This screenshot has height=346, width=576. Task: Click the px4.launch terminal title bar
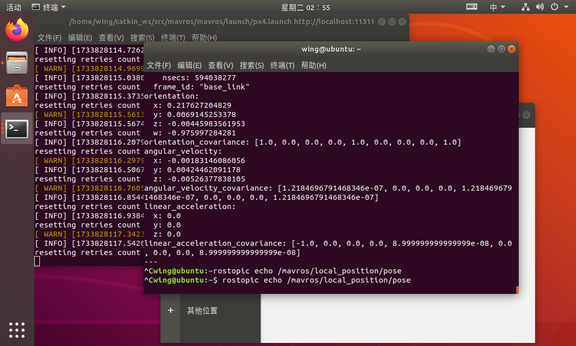click(222, 21)
